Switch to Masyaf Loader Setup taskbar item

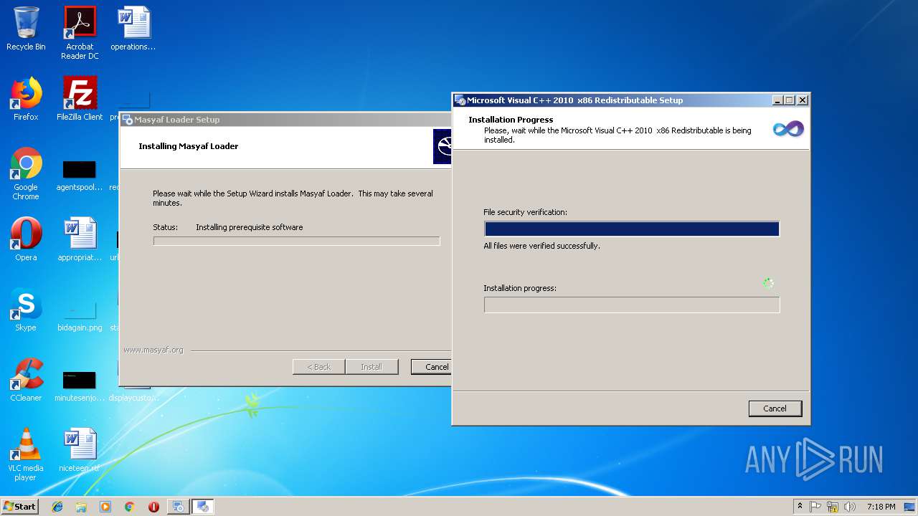pyautogui.click(x=178, y=507)
